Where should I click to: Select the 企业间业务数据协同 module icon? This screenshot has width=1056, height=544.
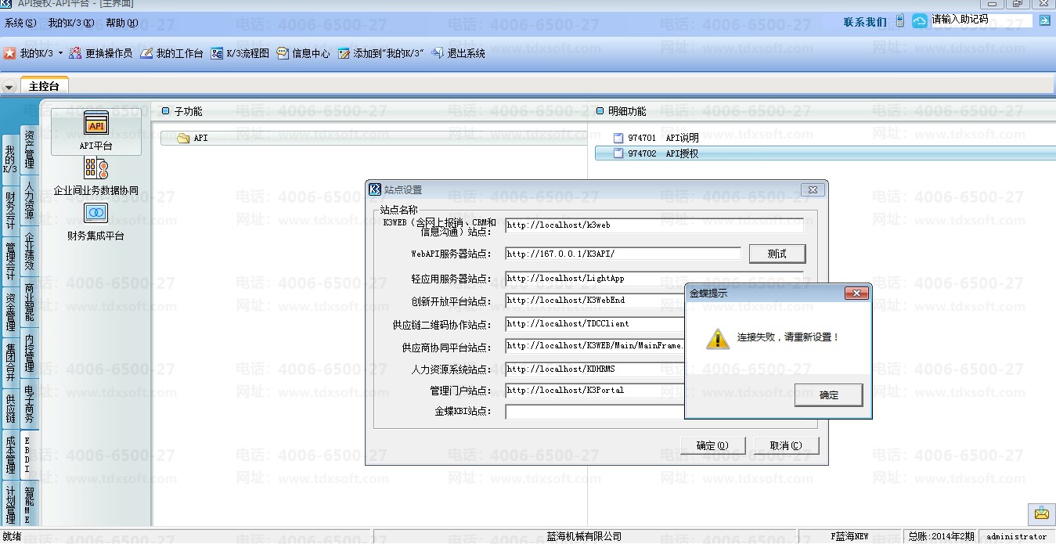[x=96, y=176]
